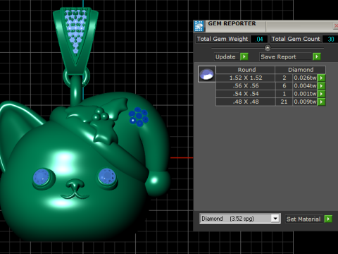Click the Update button

(x=226, y=57)
